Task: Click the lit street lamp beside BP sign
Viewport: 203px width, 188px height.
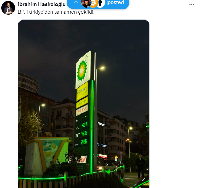Action: click(102, 68)
